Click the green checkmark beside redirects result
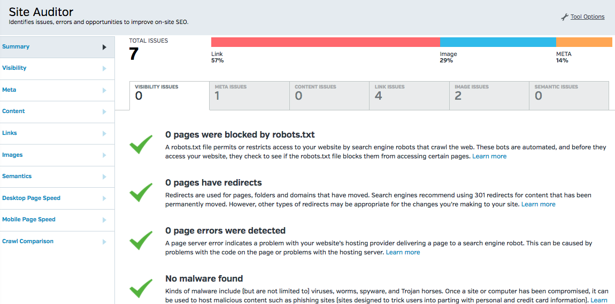This screenshot has width=615, height=304. (141, 192)
